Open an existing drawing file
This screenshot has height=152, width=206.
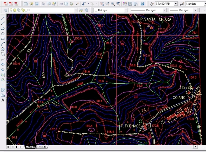[x=31, y=4]
